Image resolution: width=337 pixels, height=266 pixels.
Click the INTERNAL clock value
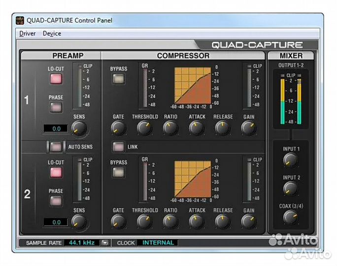(x=158, y=243)
